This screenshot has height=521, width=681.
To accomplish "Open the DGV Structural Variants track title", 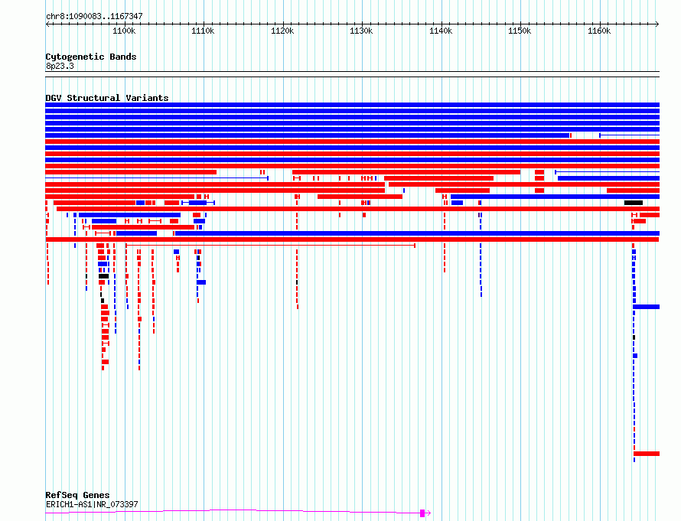I will pos(107,98).
